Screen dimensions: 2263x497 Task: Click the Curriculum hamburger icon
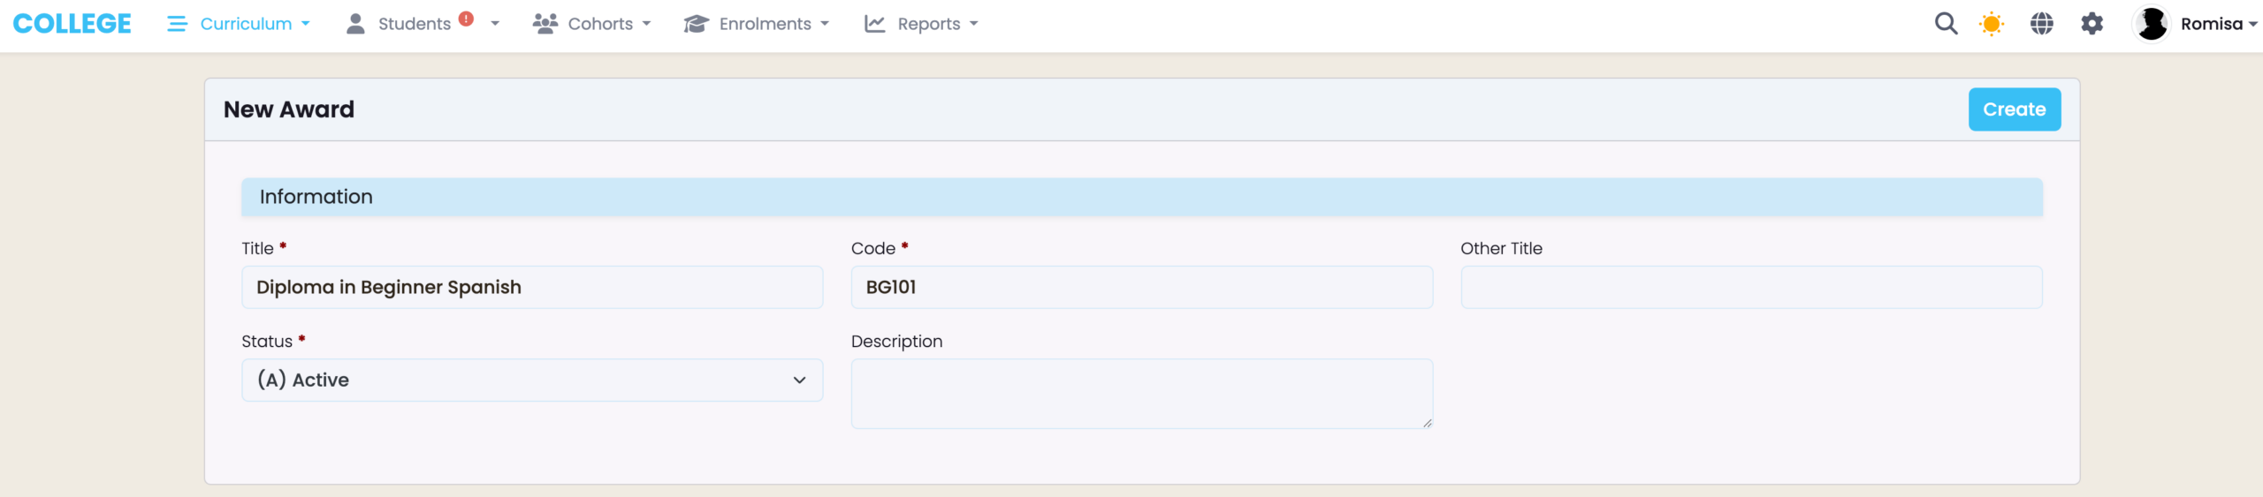pyautogui.click(x=177, y=24)
